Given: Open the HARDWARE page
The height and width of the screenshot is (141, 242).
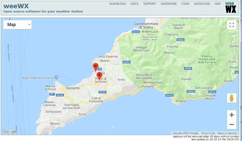Looking at the screenshot, I should pos(169,4).
